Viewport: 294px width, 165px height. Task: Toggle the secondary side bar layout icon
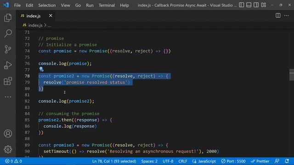256,5
